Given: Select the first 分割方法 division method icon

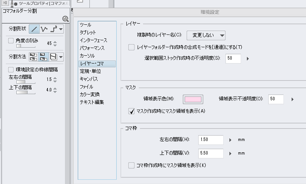Looking at the screenshot, I should point(34,57).
